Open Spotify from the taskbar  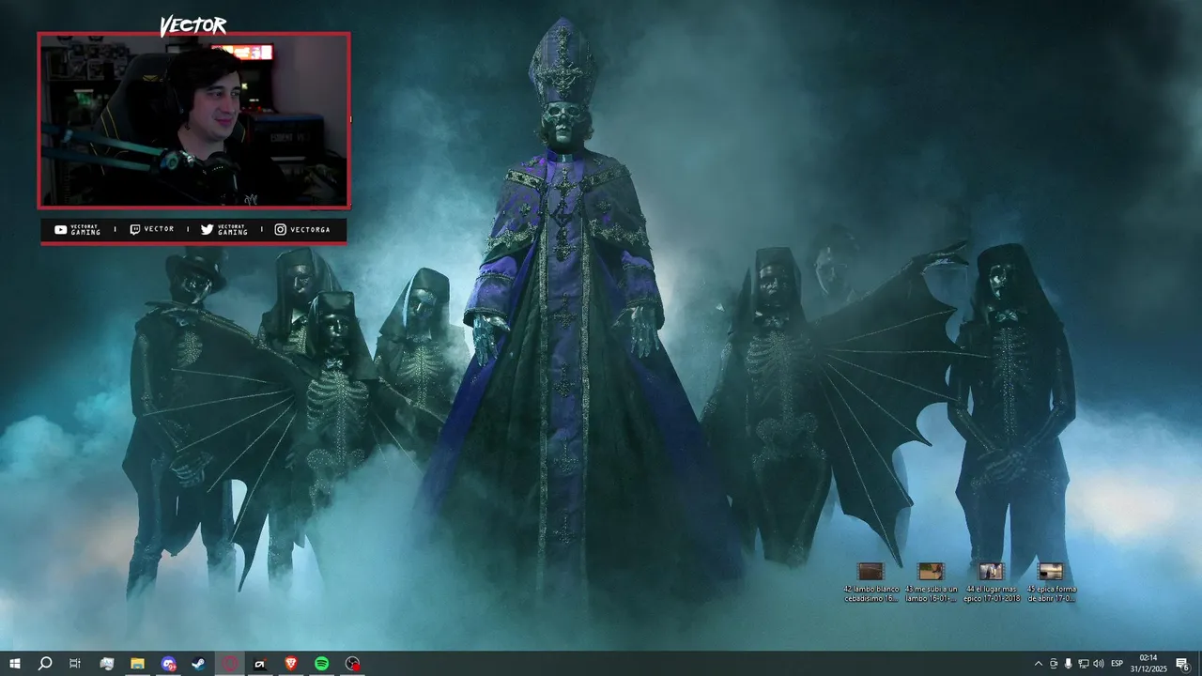coord(321,664)
